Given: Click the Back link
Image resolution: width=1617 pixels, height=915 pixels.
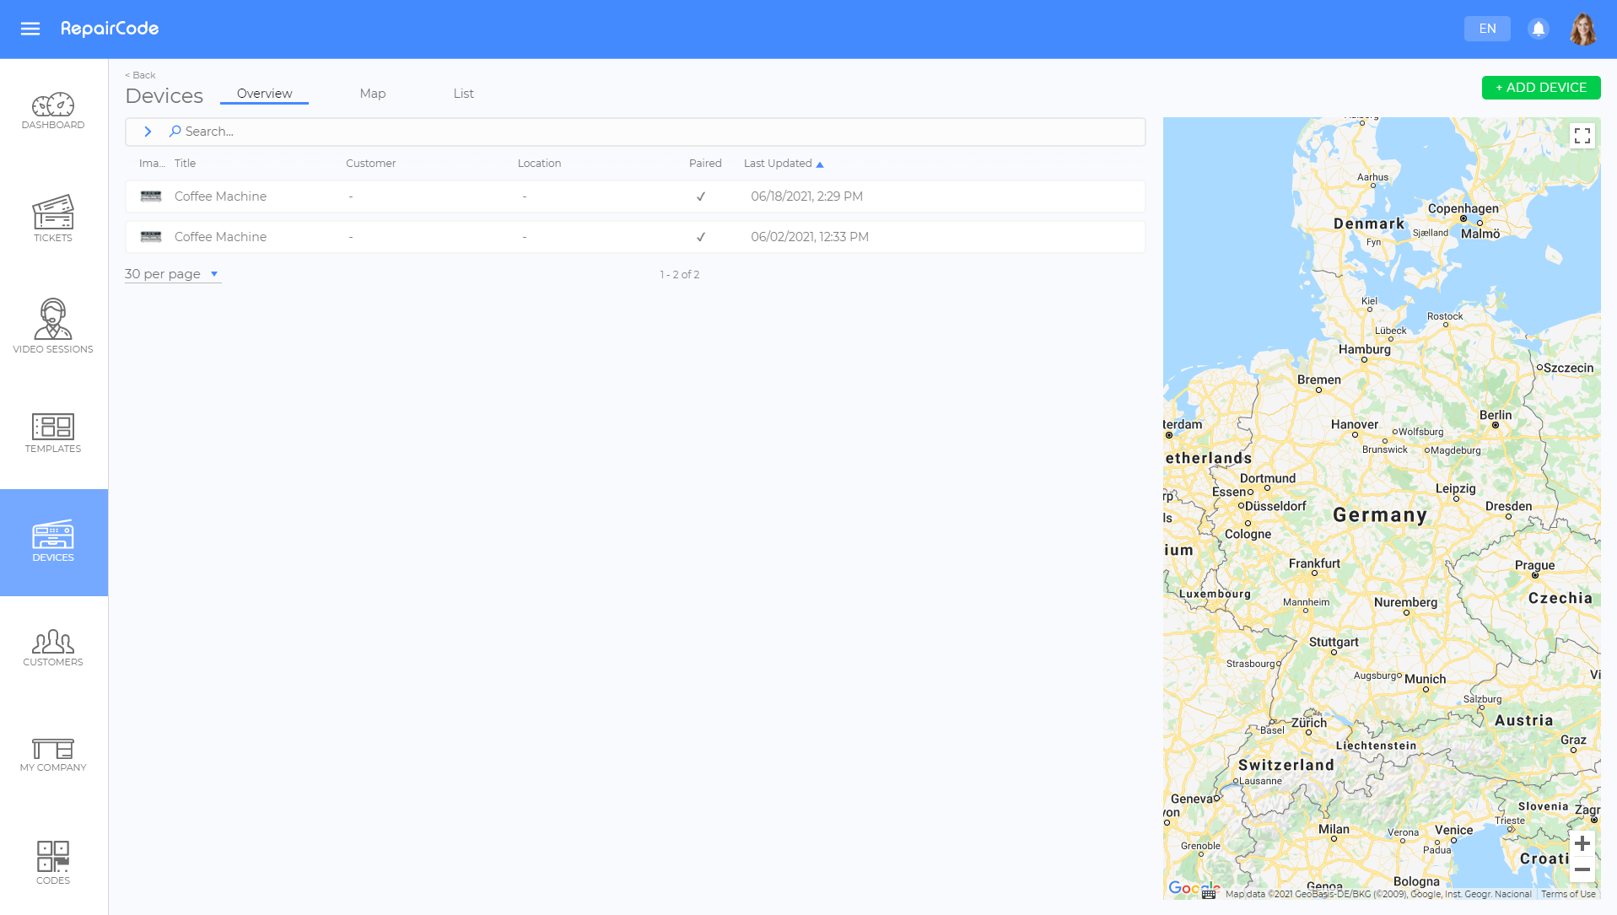Looking at the screenshot, I should tap(141, 75).
